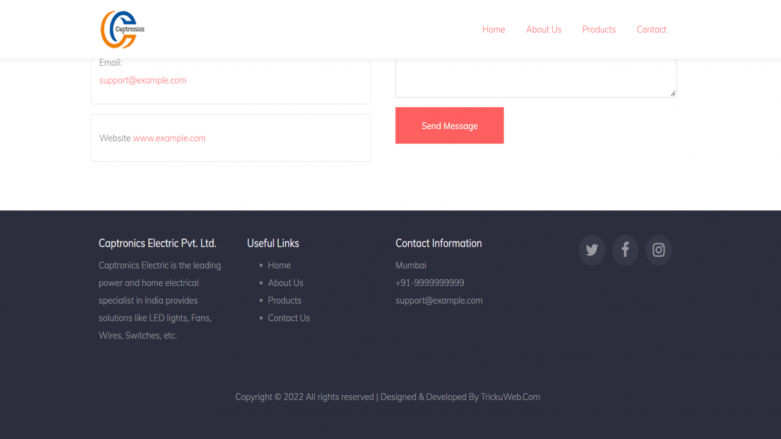Select About Us under Useful Links

tap(286, 283)
